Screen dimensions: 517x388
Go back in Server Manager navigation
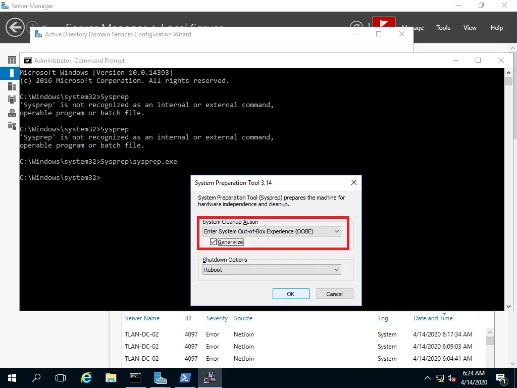tap(15, 27)
